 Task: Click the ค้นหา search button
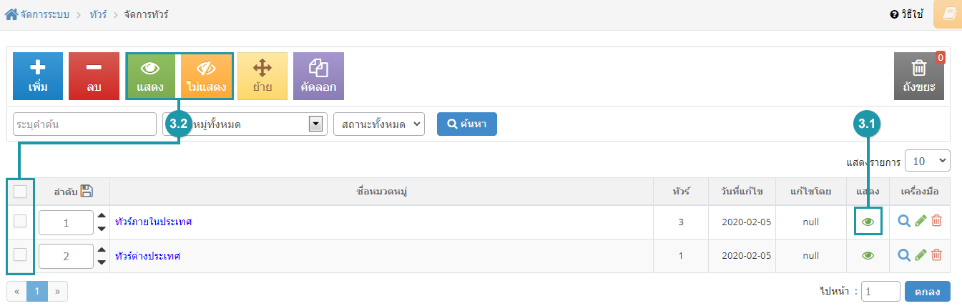[x=467, y=124]
